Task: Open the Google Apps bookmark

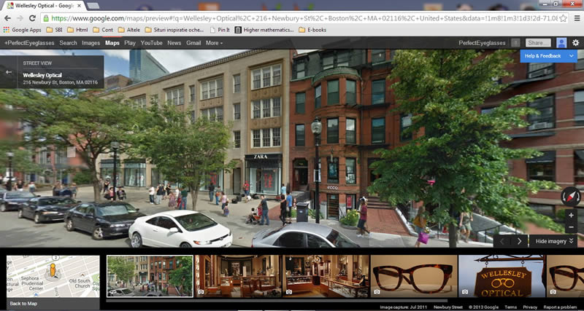Action: [x=22, y=30]
